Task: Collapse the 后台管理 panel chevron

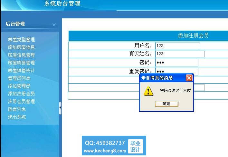Action: tap(54, 25)
